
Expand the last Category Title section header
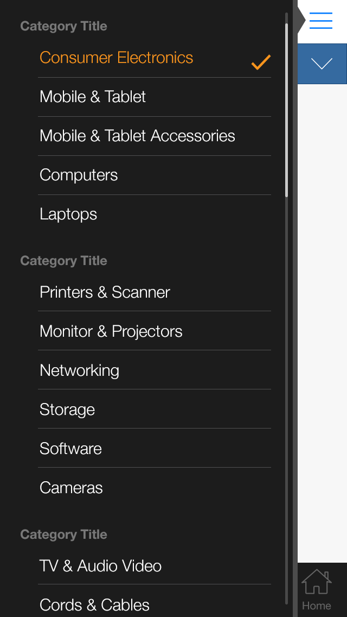pyautogui.click(x=63, y=534)
